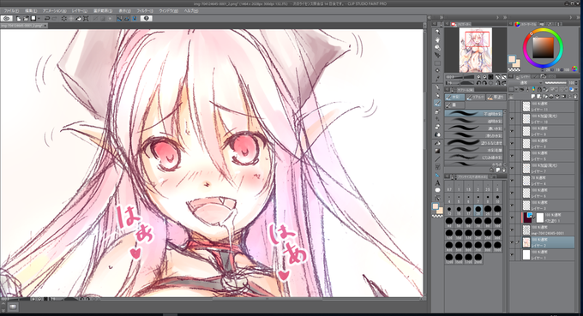The image size is (583, 316).
Task: Open the レイヤー menu
Action: [80, 11]
